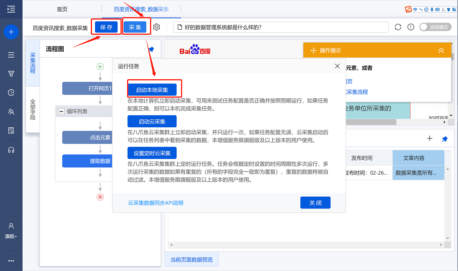Open Sogou soft keyboard icon
Screen dimensions: 458x271
click(x=438, y=10)
